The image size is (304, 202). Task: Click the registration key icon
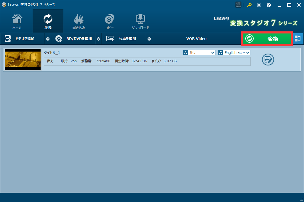tap(249, 5)
